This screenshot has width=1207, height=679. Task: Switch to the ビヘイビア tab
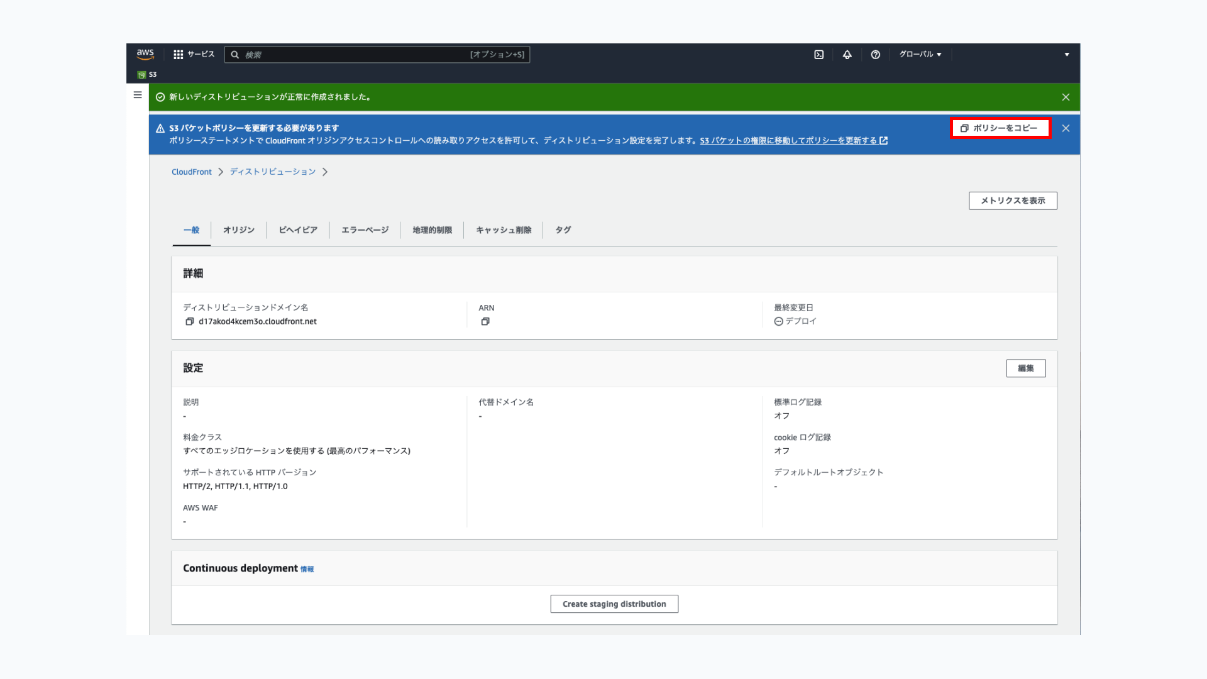pyautogui.click(x=298, y=230)
